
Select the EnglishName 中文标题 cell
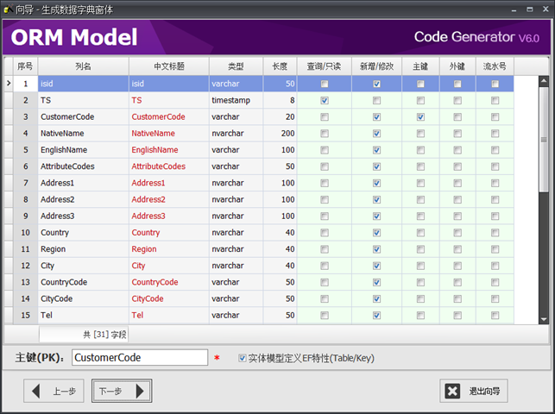click(168, 150)
